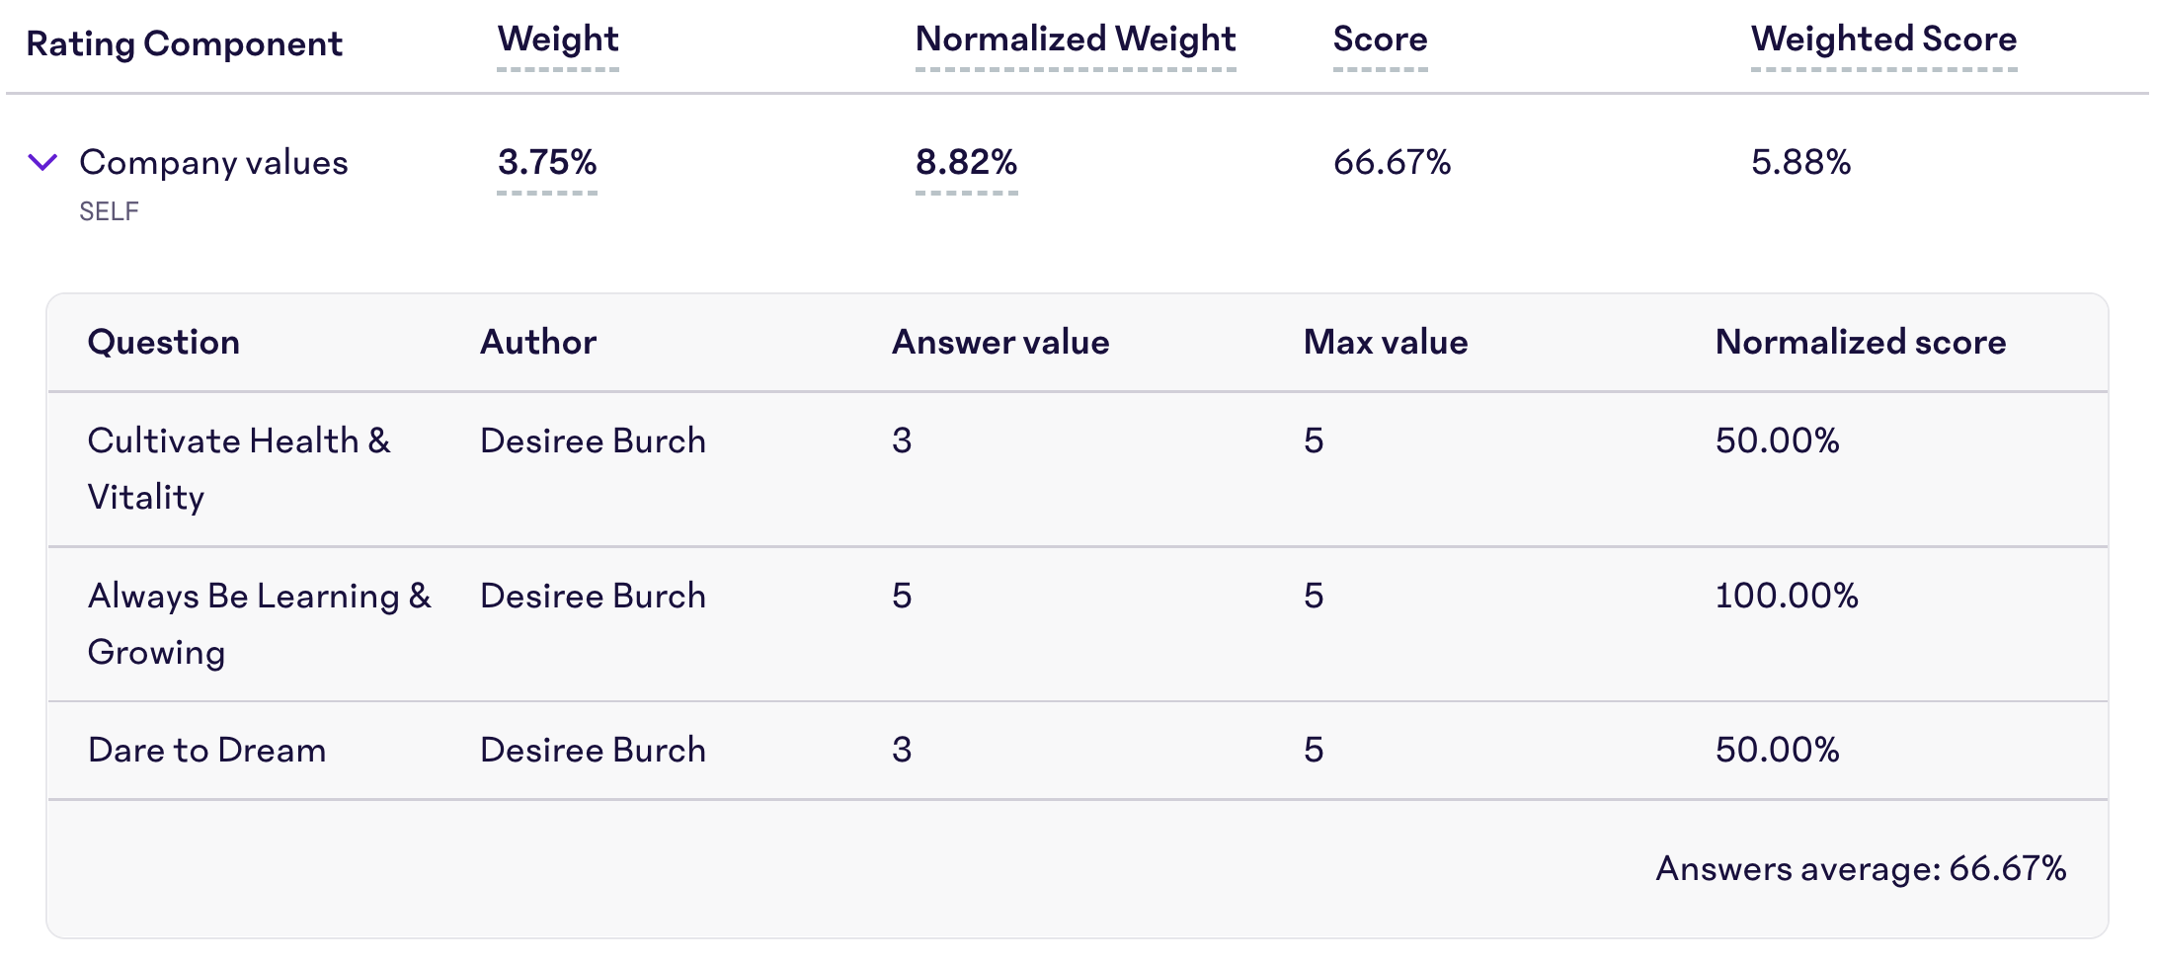
Task: Click the Weighted Score column header
Action: point(1883,40)
